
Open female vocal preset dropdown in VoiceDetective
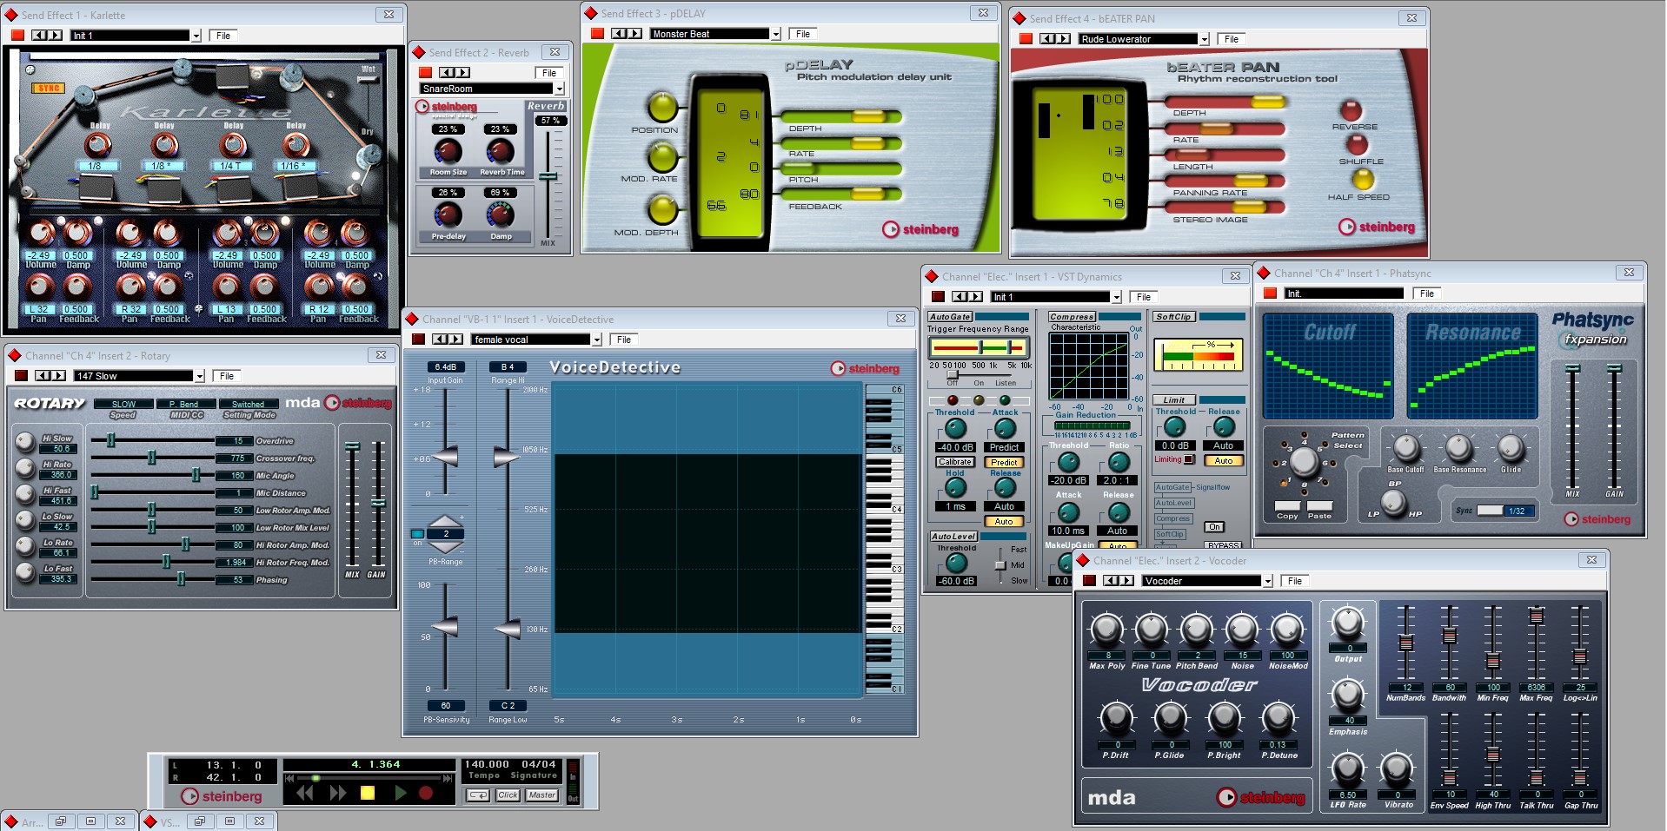pyautogui.click(x=597, y=340)
